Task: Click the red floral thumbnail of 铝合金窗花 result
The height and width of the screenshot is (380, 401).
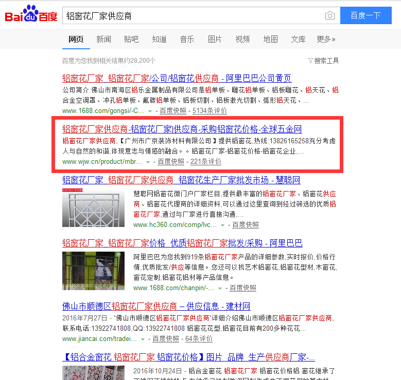Action: (x=93, y=373)
